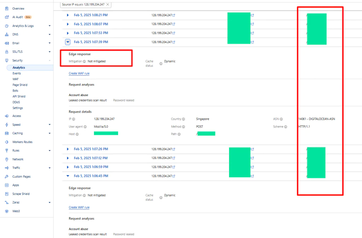The image size is (362, 238).
Task: Click the Security shield icon
Action: (x=7, y=60)
